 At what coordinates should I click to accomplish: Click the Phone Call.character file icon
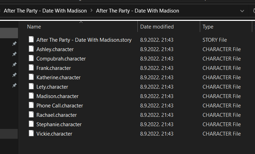tap(31, 105)
